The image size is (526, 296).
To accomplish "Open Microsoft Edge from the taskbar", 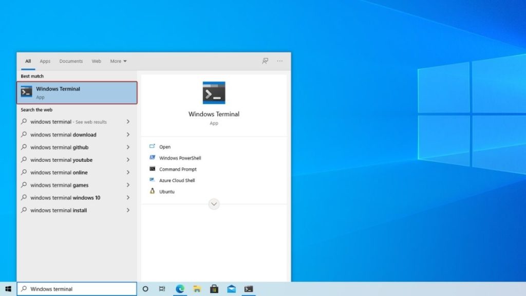I will pos(180,289).
